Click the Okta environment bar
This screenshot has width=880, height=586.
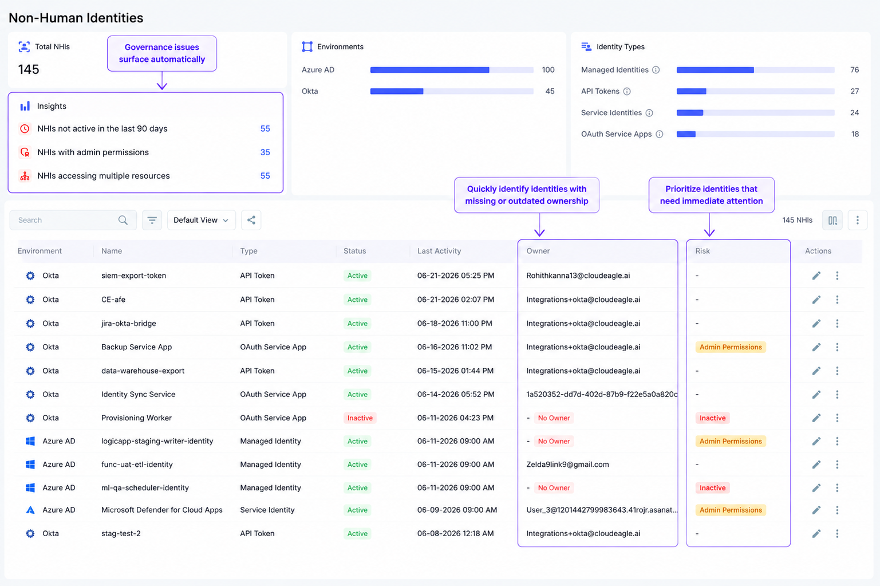[x=452, y=91]
